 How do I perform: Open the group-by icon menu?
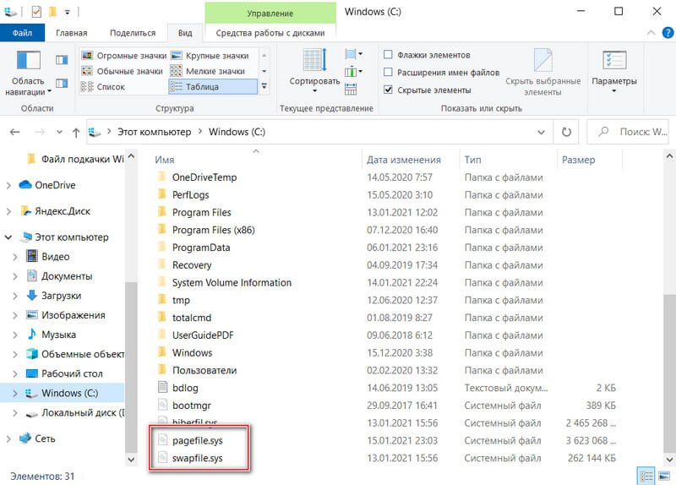[354, 54]
